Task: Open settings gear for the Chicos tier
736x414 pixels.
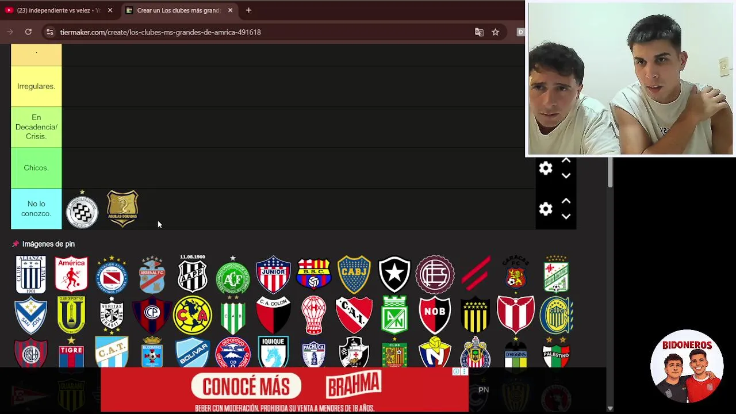Action: [x=546, y=168]
